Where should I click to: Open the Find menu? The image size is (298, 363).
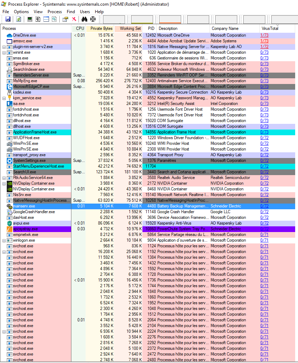point(71,12)
